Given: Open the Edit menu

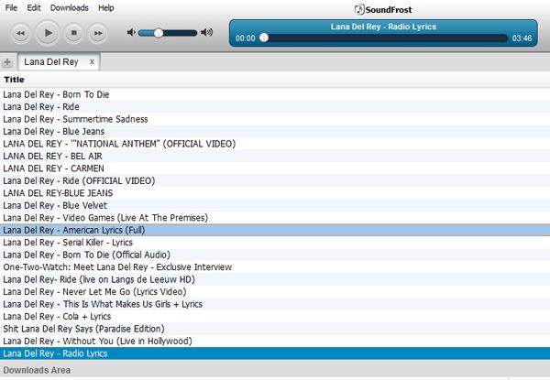Looking at the screenshot, I should point(33,7).
